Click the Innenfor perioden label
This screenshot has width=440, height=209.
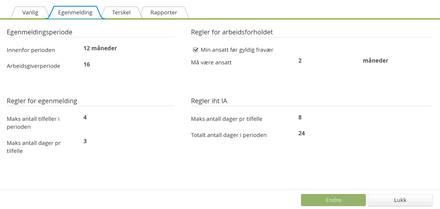coord(31,50)
